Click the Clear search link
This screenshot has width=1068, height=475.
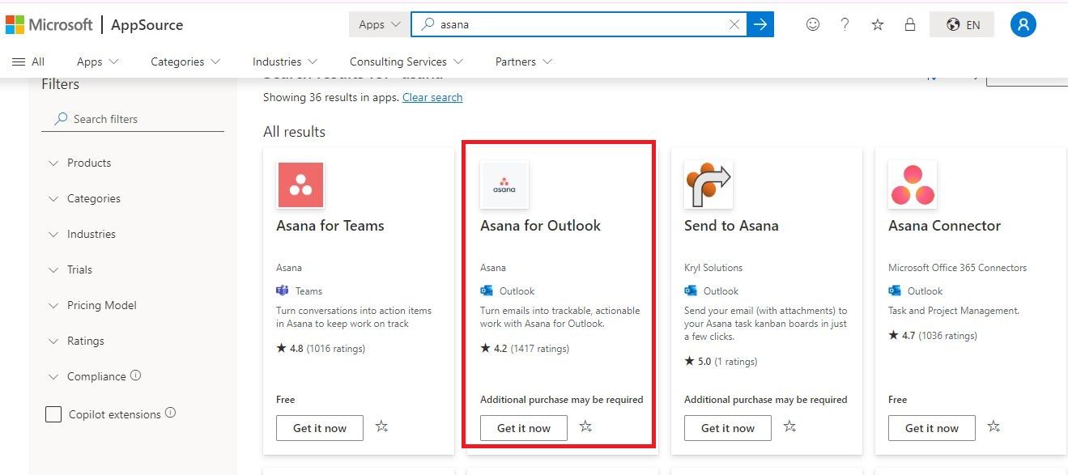(432, 97)
